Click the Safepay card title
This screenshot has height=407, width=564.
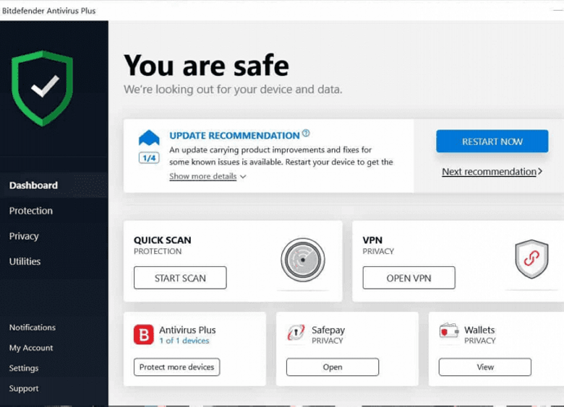point(328,330)
